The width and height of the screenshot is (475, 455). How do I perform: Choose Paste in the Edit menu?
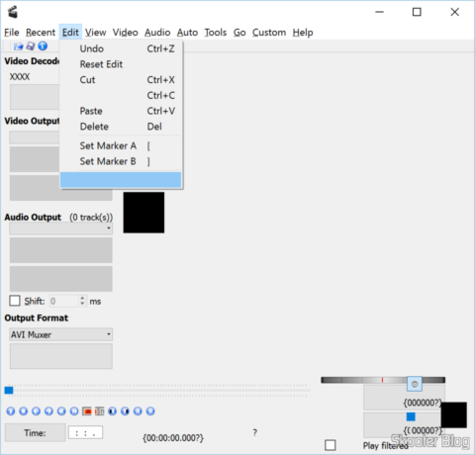click(121, 111)
